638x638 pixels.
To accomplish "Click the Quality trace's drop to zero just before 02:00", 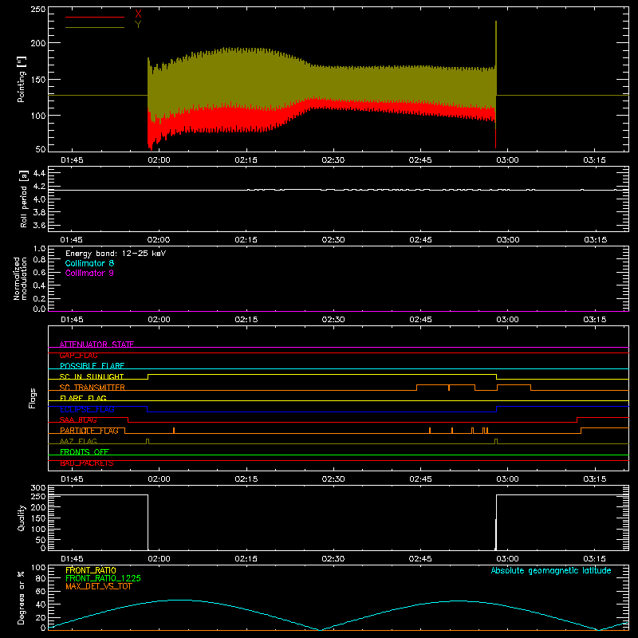I will tap(148, 522).
